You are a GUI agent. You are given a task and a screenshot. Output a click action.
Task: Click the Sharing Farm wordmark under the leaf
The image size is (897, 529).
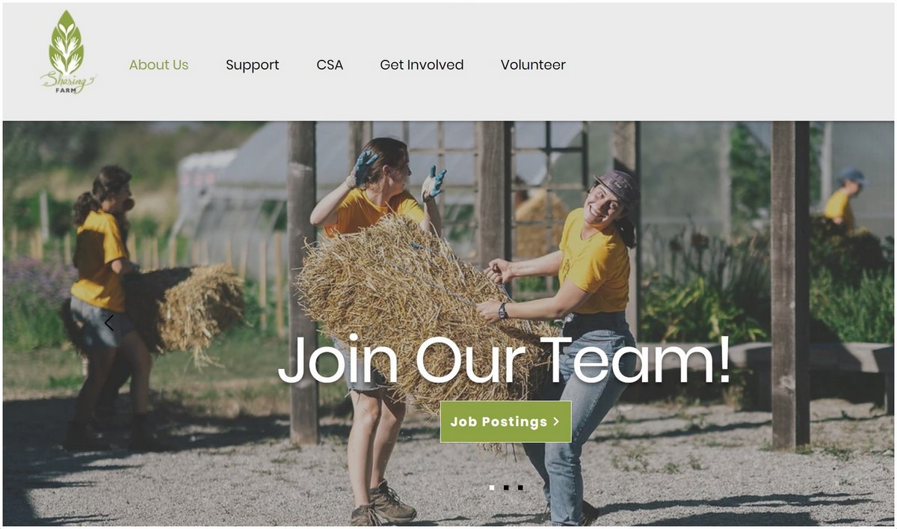point(68,83)
